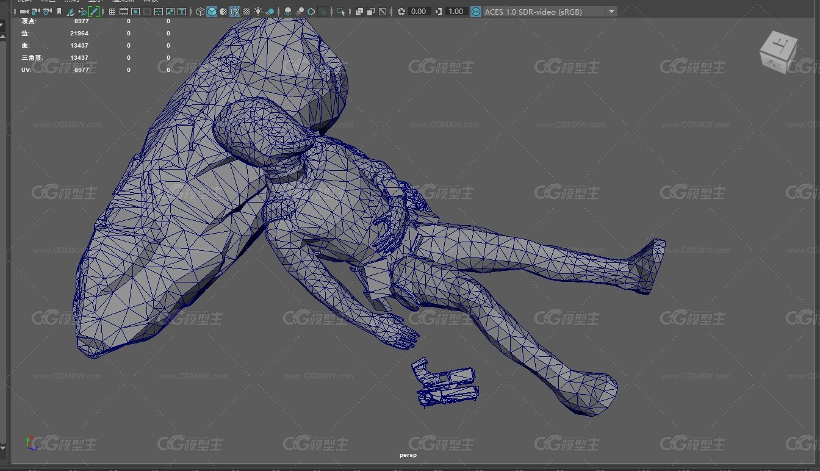Click the Isolate Select icon
The height and width of the screenshot is (471, 820).
click(x=341, y=12)
